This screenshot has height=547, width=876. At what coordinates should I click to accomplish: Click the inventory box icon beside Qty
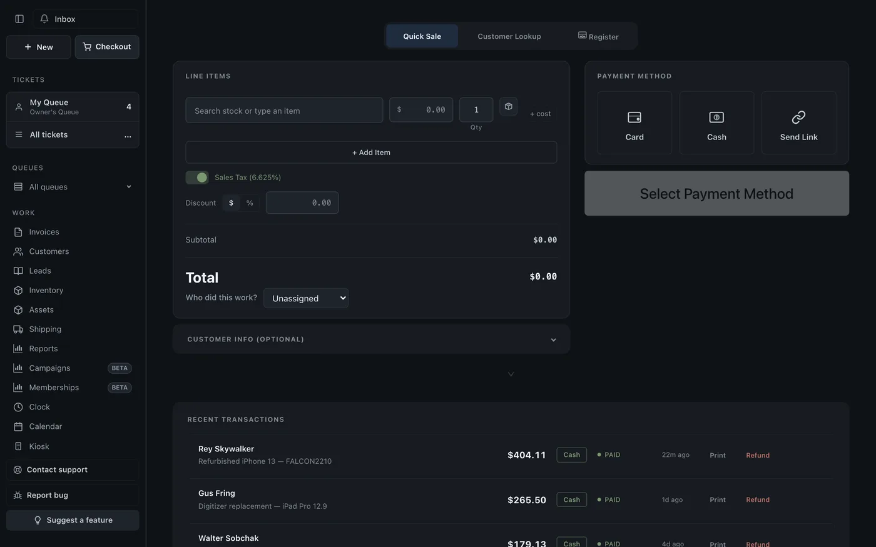tap(509, 107)
